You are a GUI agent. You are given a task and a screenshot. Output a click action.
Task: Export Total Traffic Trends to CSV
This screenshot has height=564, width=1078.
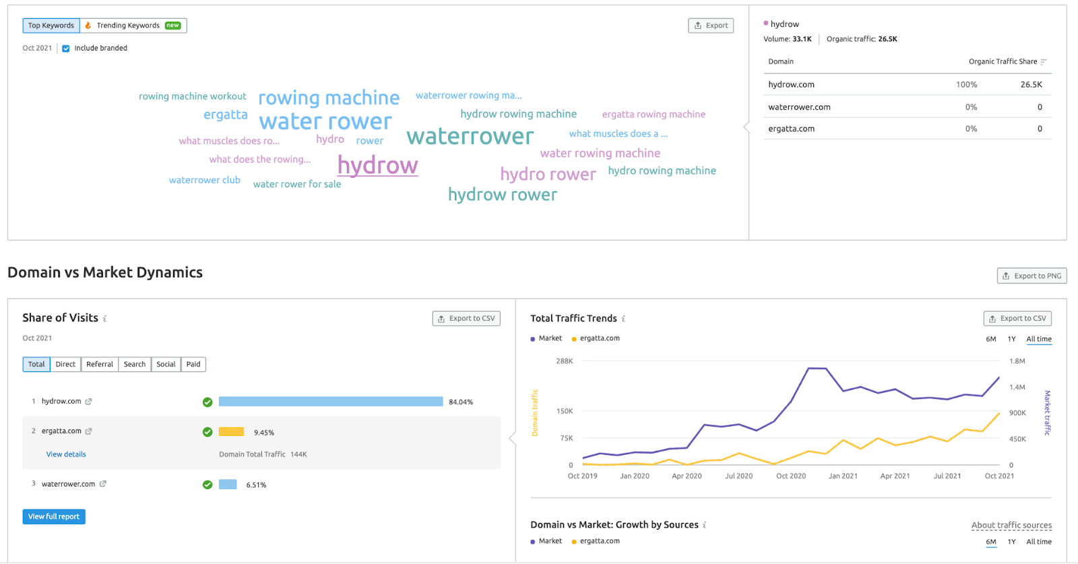[x=1017, y=319]
